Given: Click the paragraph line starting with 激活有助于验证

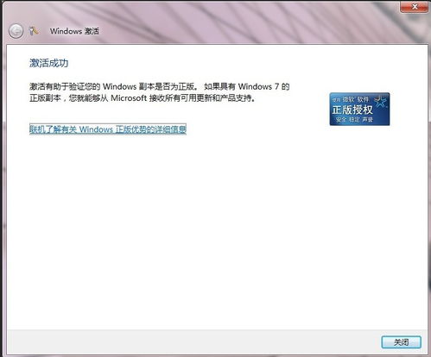Looking at the screenshot, I should point(159,86).
